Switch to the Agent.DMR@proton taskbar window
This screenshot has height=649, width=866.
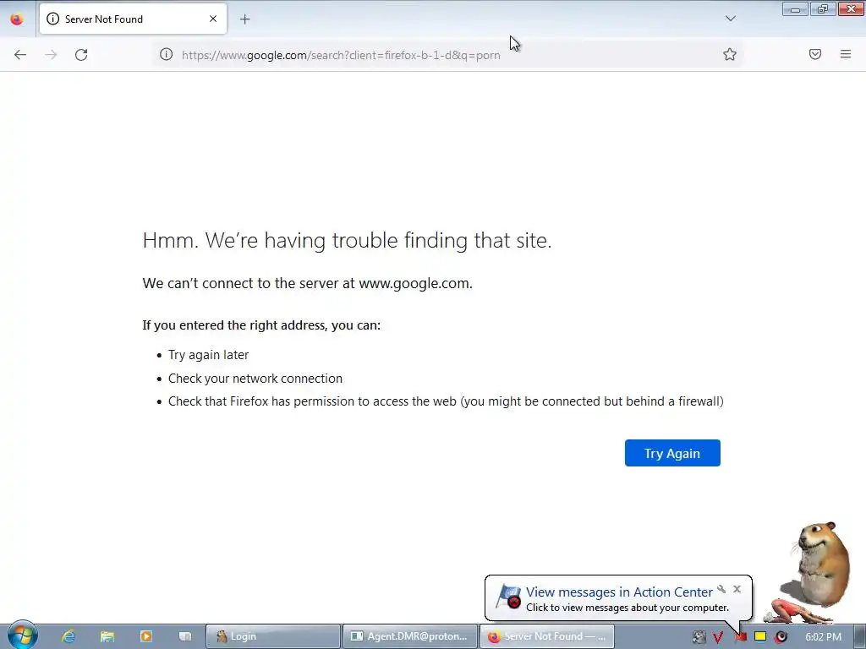pyautogui.click(x=409, y=636)
